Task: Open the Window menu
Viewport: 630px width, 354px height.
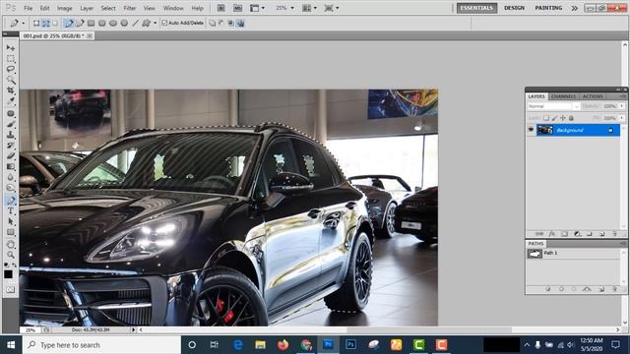Action: (x=173, y=8)
